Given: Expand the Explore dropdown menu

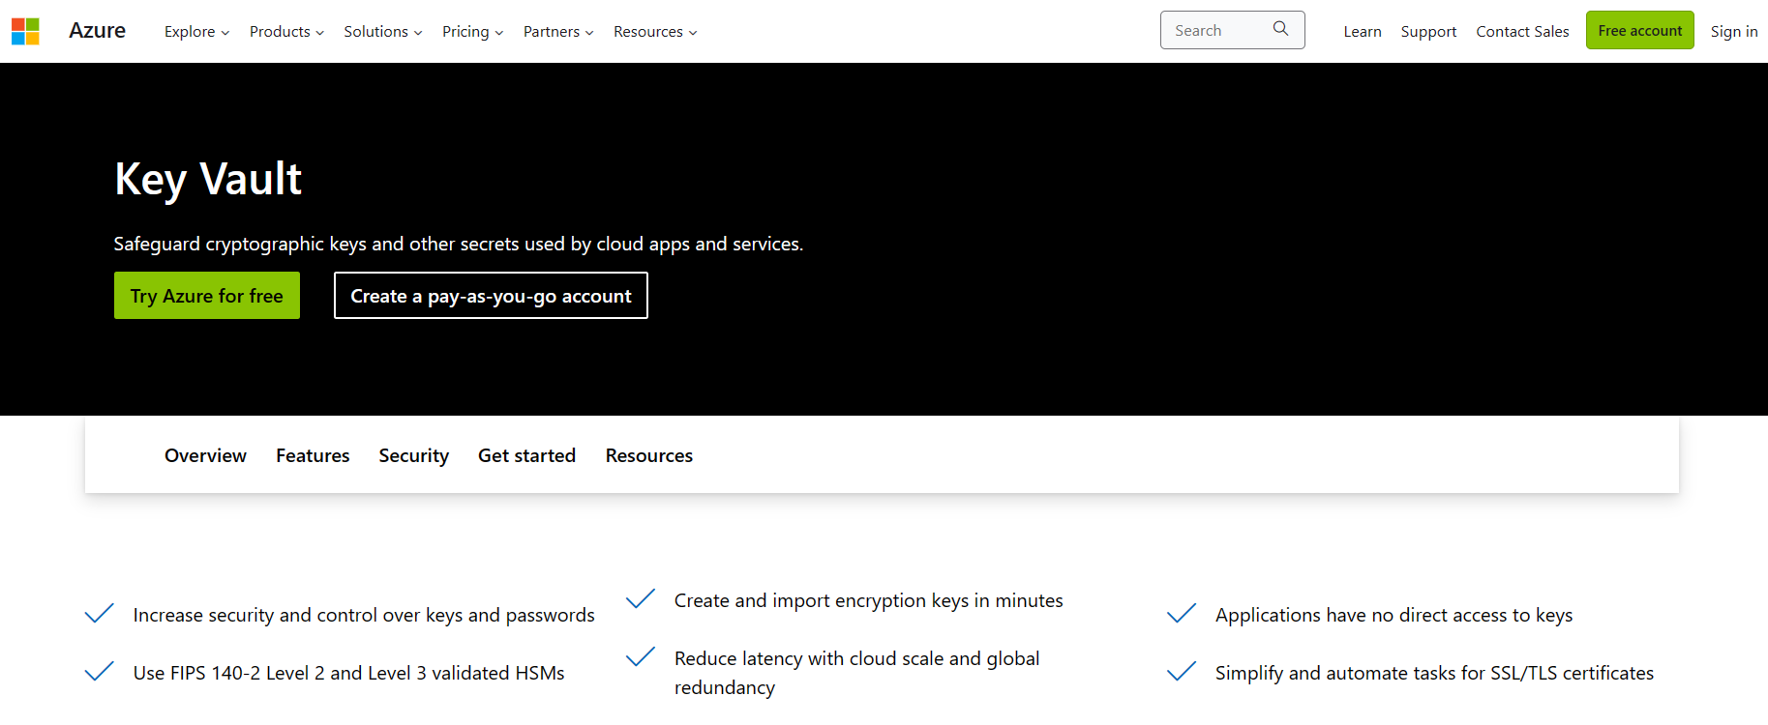Looking at the screenshot, I should 196,32.
